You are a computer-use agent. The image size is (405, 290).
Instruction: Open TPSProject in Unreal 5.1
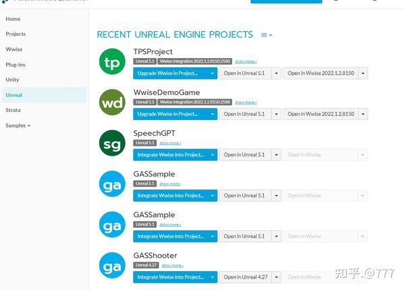tap(246, 74)
